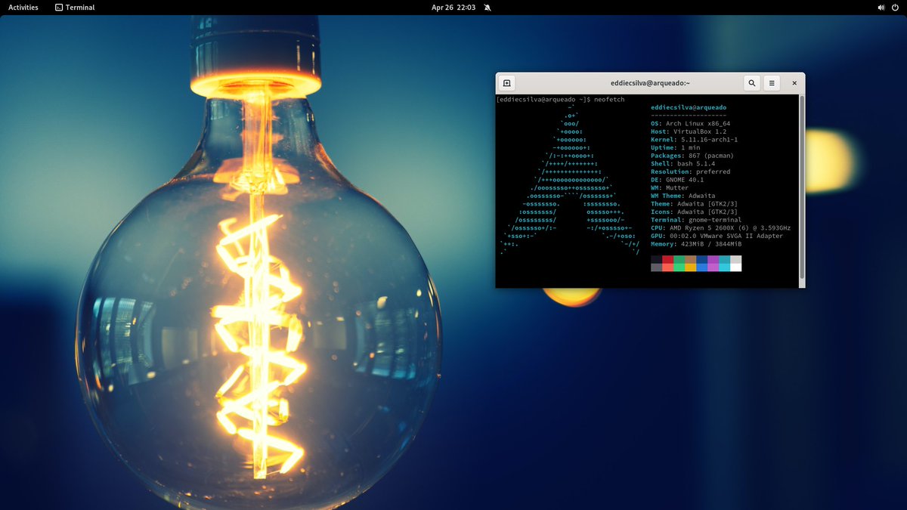The width and height of the screenshot is (907, 510).
Task: Click the Shell: bash 5.1.4 line
Action: point(683,163)
